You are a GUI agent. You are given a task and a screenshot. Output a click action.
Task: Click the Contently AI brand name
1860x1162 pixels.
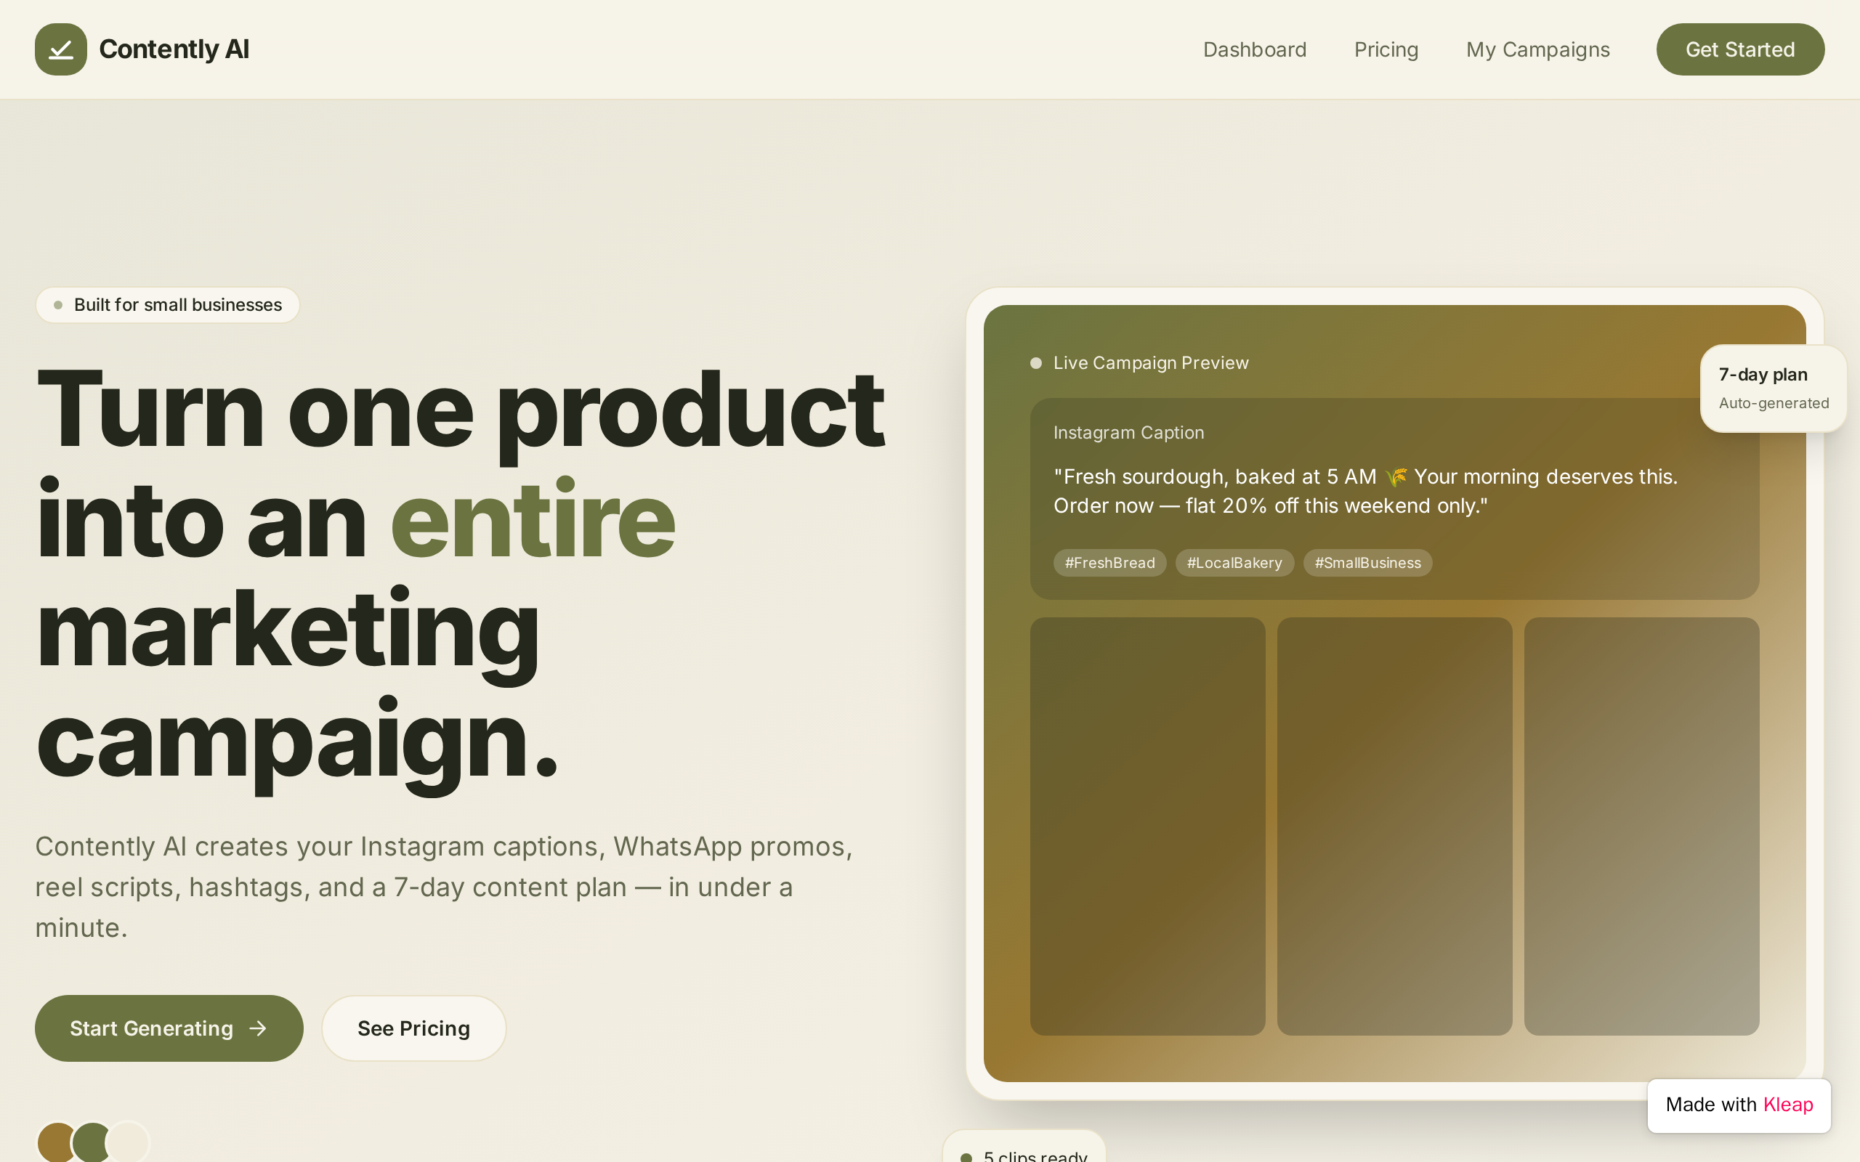pyautogui.click(x=174, y=49)
